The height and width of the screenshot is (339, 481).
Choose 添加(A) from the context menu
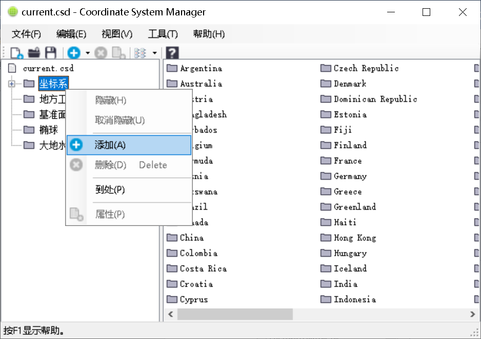pyautogui.click(x=110, y=145)
